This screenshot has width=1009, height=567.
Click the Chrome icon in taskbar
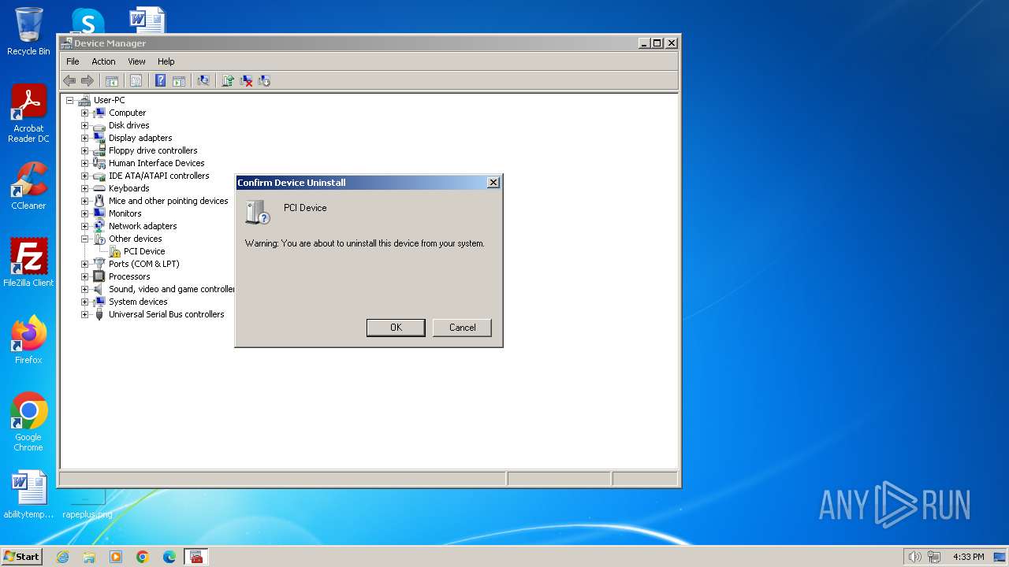pyautogui.click(x=143, y=557)
